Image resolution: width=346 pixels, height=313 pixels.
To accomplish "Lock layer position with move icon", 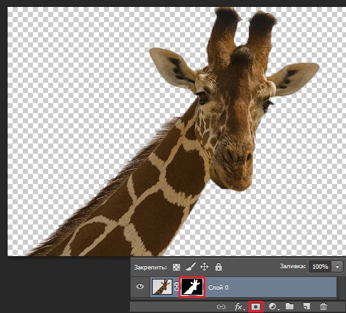I will [204, 267].
